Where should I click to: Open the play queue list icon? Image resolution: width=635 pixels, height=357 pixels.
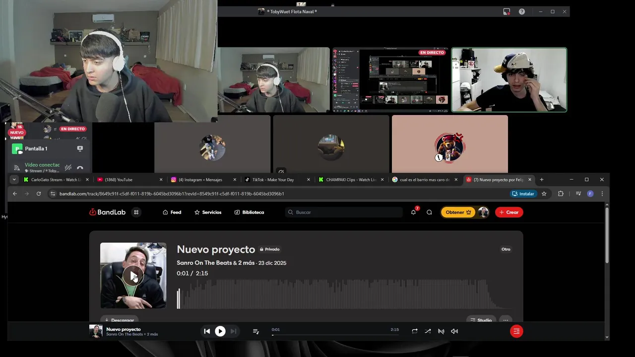click(256, 331)
